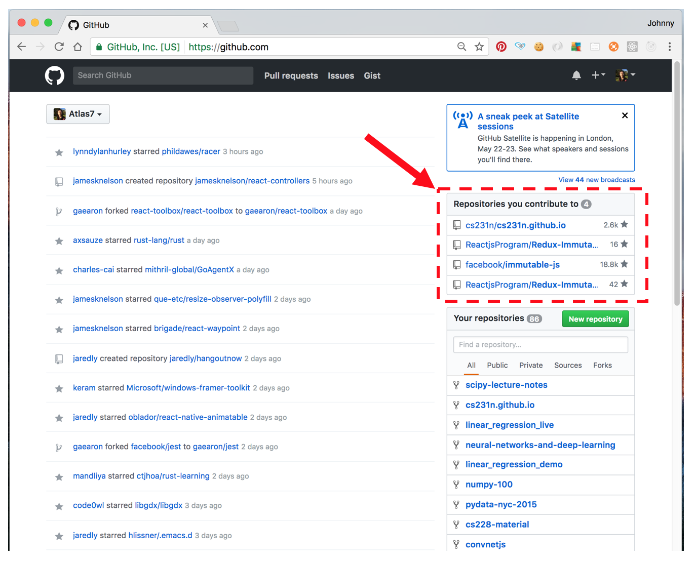Click the star icon beside cs231n.github.io 2.6k
This screenshot has height=562, width=695.
pyautogui.click(x=624, y=224)
